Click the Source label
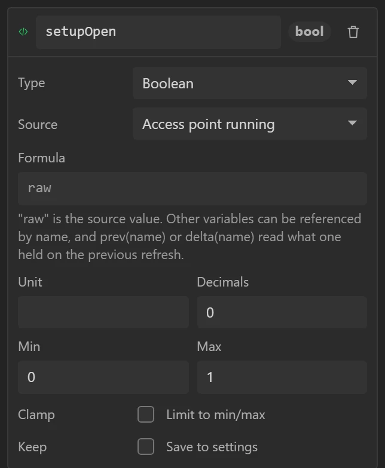Screen dimensions: 385x468 [x=38, y=124]
